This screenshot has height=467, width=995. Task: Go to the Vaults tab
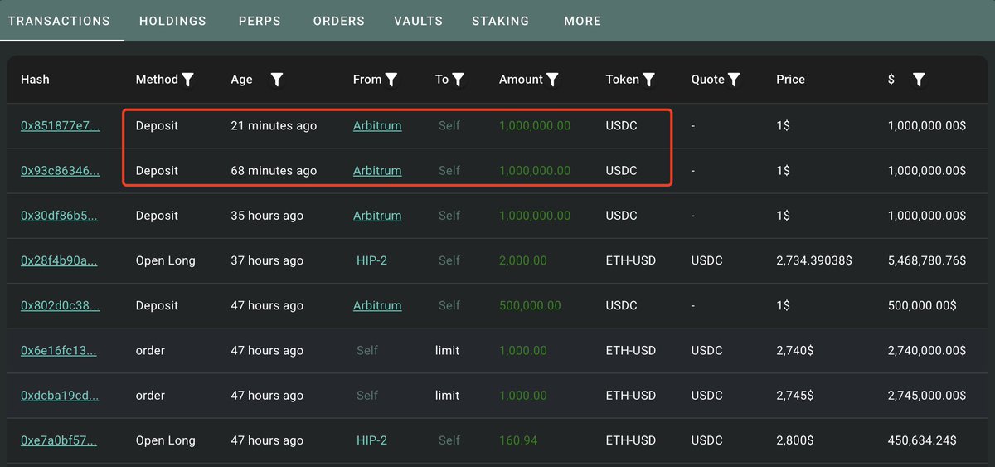pos(418,21)
